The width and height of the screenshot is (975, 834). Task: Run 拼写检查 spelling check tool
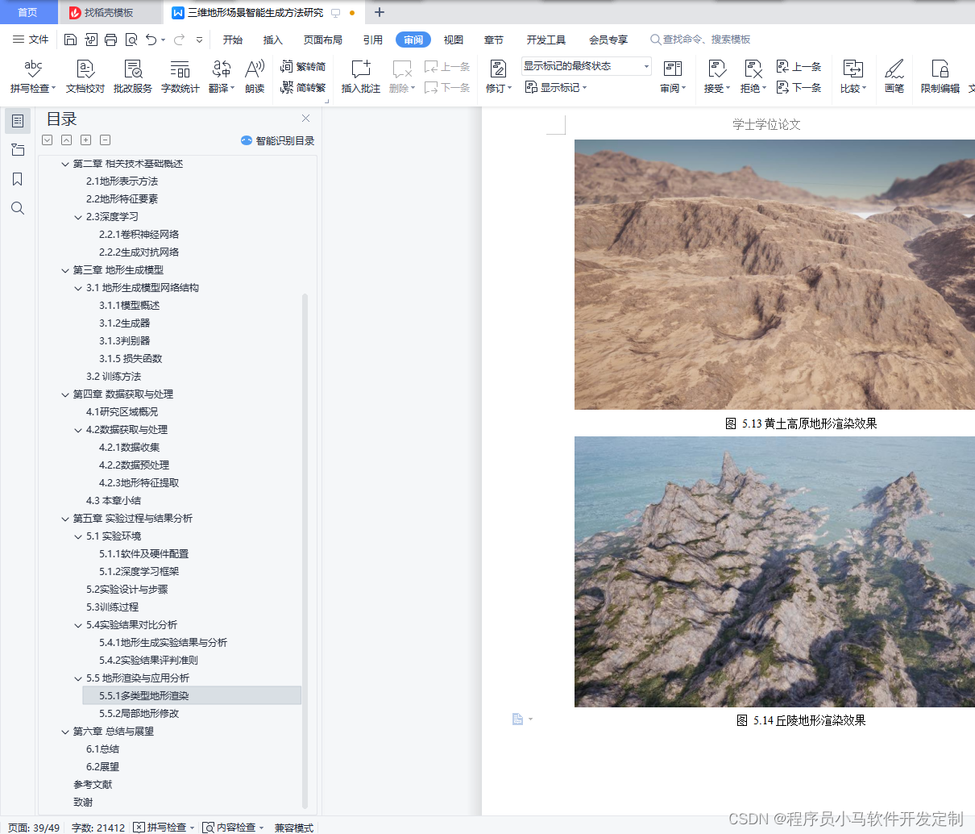(x=33, y=77)
